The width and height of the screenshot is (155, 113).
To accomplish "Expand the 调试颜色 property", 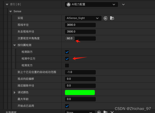I will tap(15, 92).
